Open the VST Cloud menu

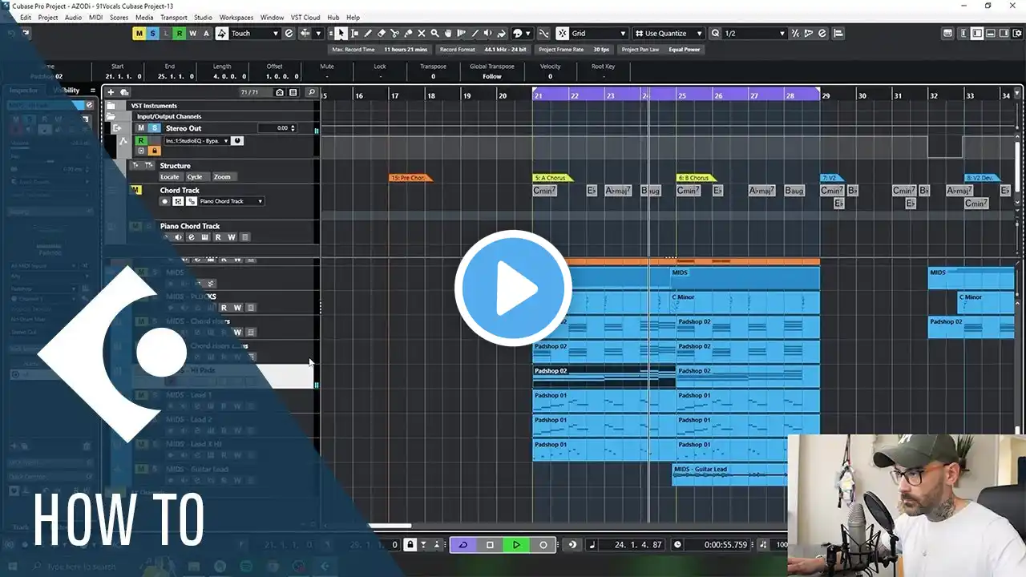click(x=306, y=17)
